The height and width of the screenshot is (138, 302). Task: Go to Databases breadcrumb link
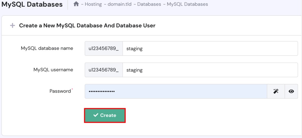coord(149,4)
